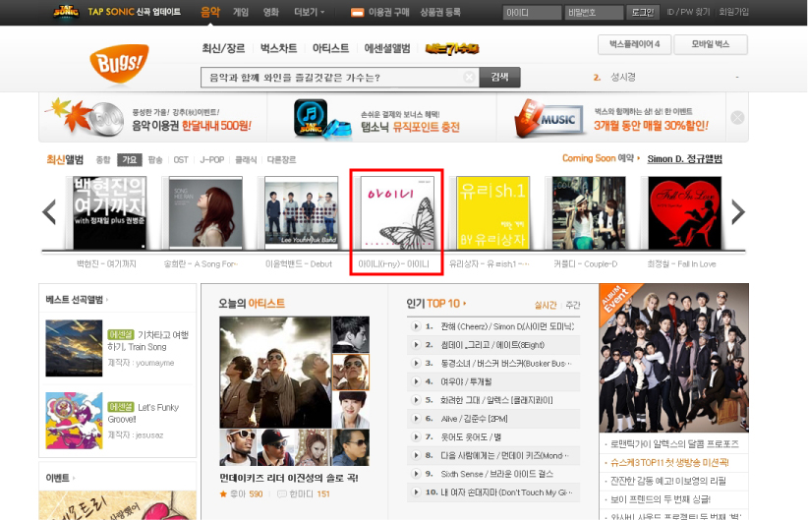The height and width of the screenshot is (520, 808).
Task: Switch to the OST album tab
Action: pos(181,160)
